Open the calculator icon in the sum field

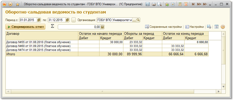click(103, 27)
